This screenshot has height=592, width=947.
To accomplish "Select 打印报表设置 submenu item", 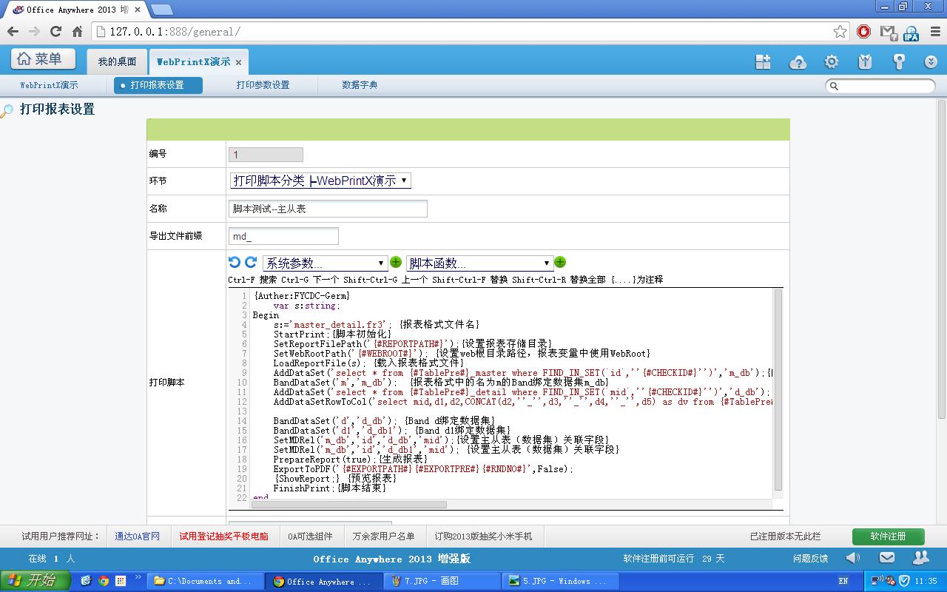I will click(x=158, y=85).
